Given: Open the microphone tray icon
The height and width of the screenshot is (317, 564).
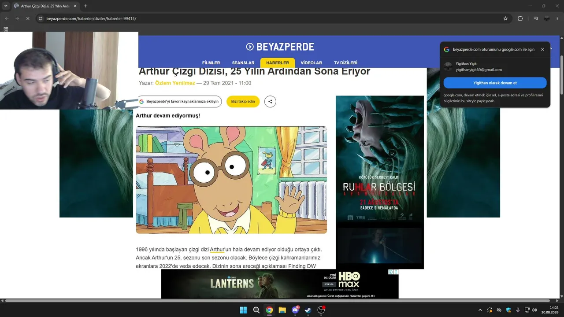Looking at the screenshot, I should (518, 310).
